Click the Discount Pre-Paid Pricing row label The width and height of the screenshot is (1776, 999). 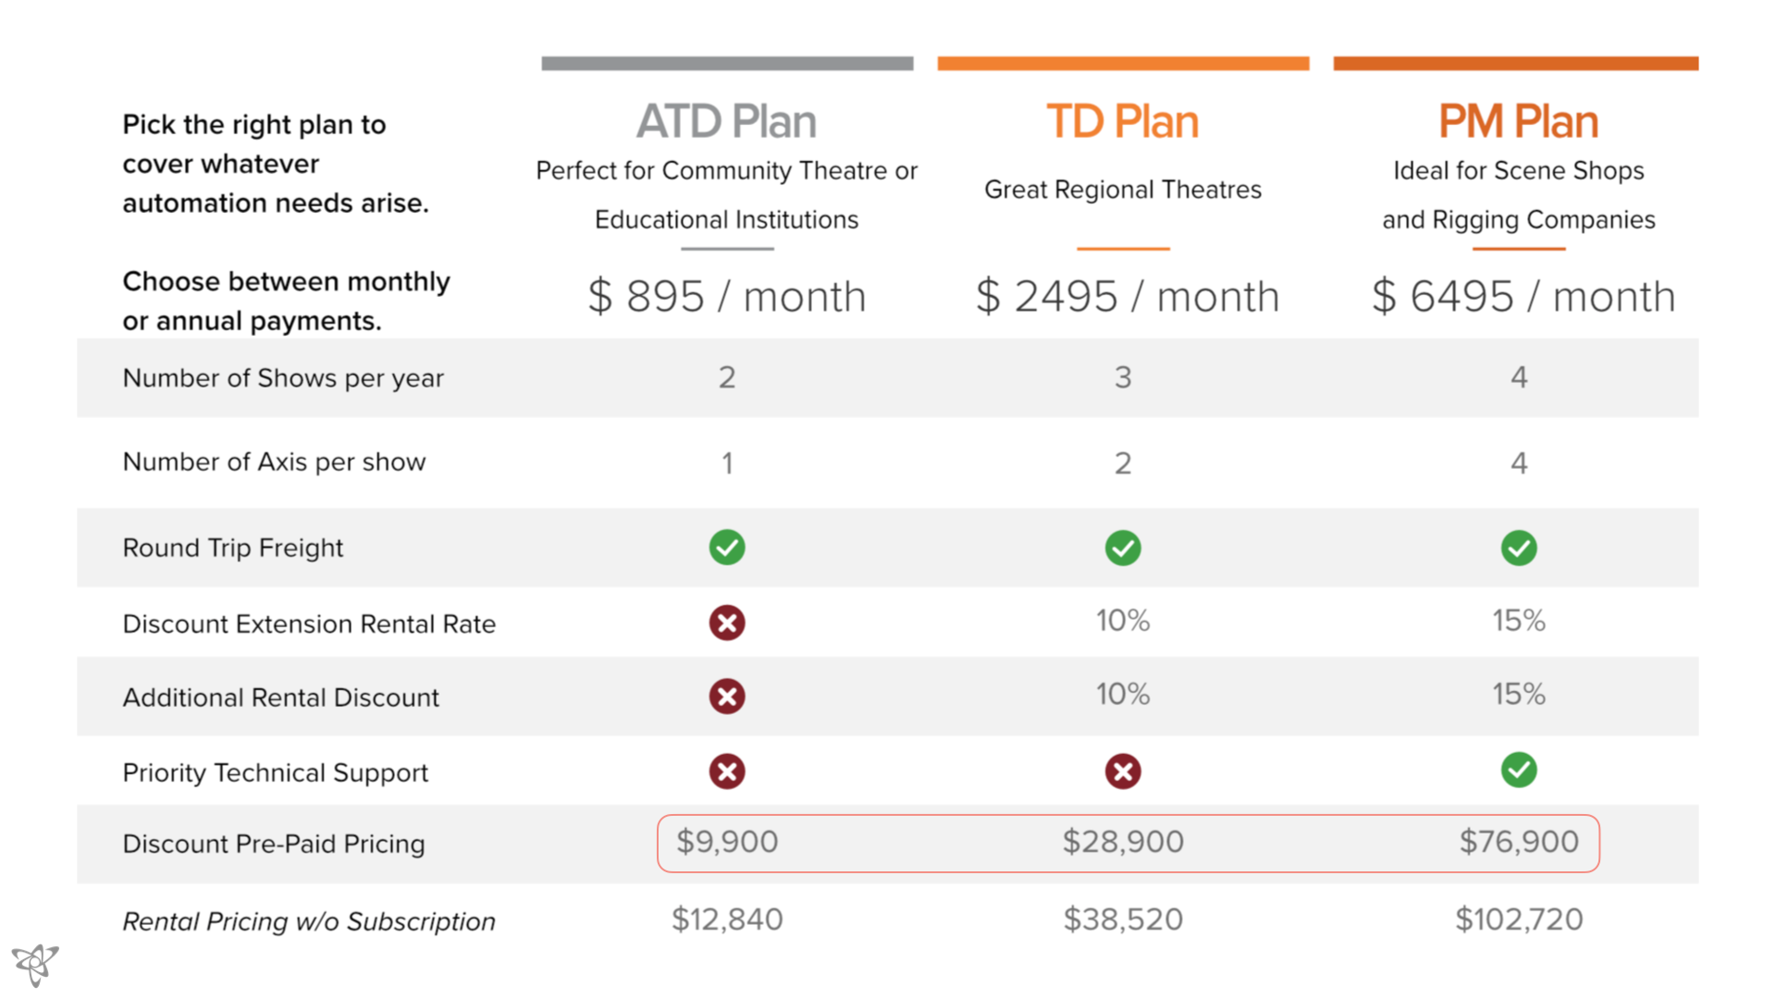274,844
